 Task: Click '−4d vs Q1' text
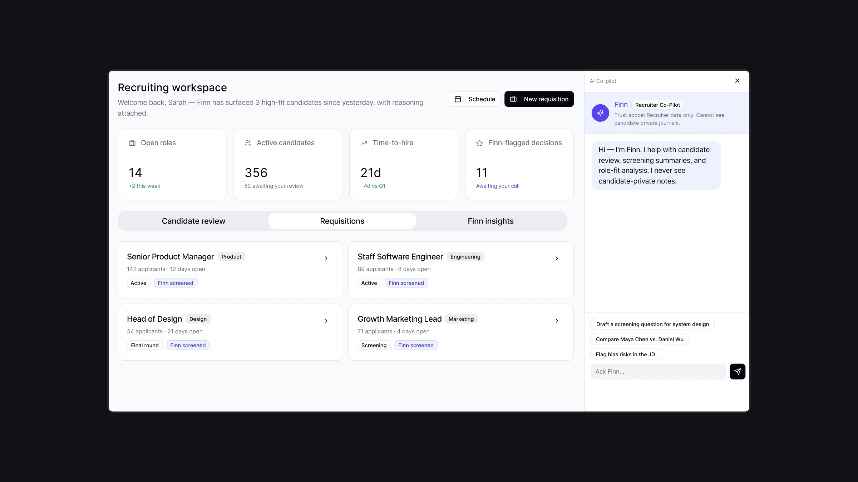click(373, 186)
